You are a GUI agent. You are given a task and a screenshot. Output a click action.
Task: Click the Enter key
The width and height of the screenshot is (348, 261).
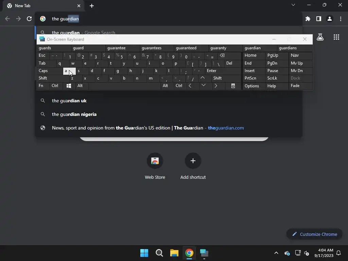pos(223,71)
